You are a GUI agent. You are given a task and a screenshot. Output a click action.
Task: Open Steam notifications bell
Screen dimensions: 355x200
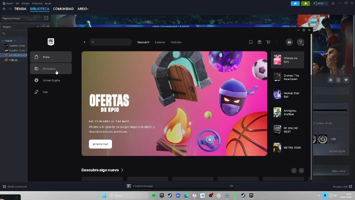tap(306, 3)
